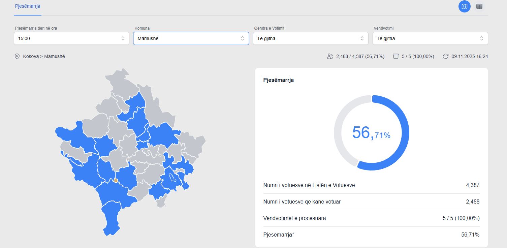
Task: Click the ballot box icon beside 5 / 5
Action: point(396,56)
